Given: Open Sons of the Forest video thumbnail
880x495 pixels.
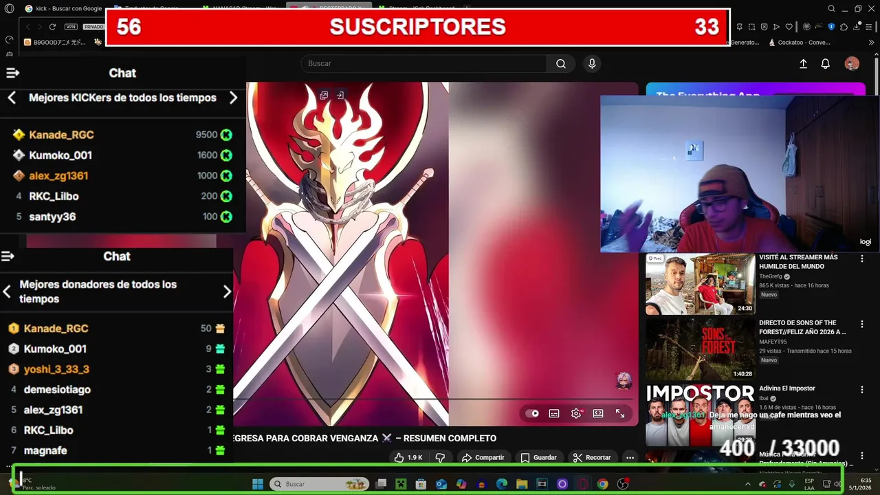Looking at the screenshot, I should [x=700, y=349].
